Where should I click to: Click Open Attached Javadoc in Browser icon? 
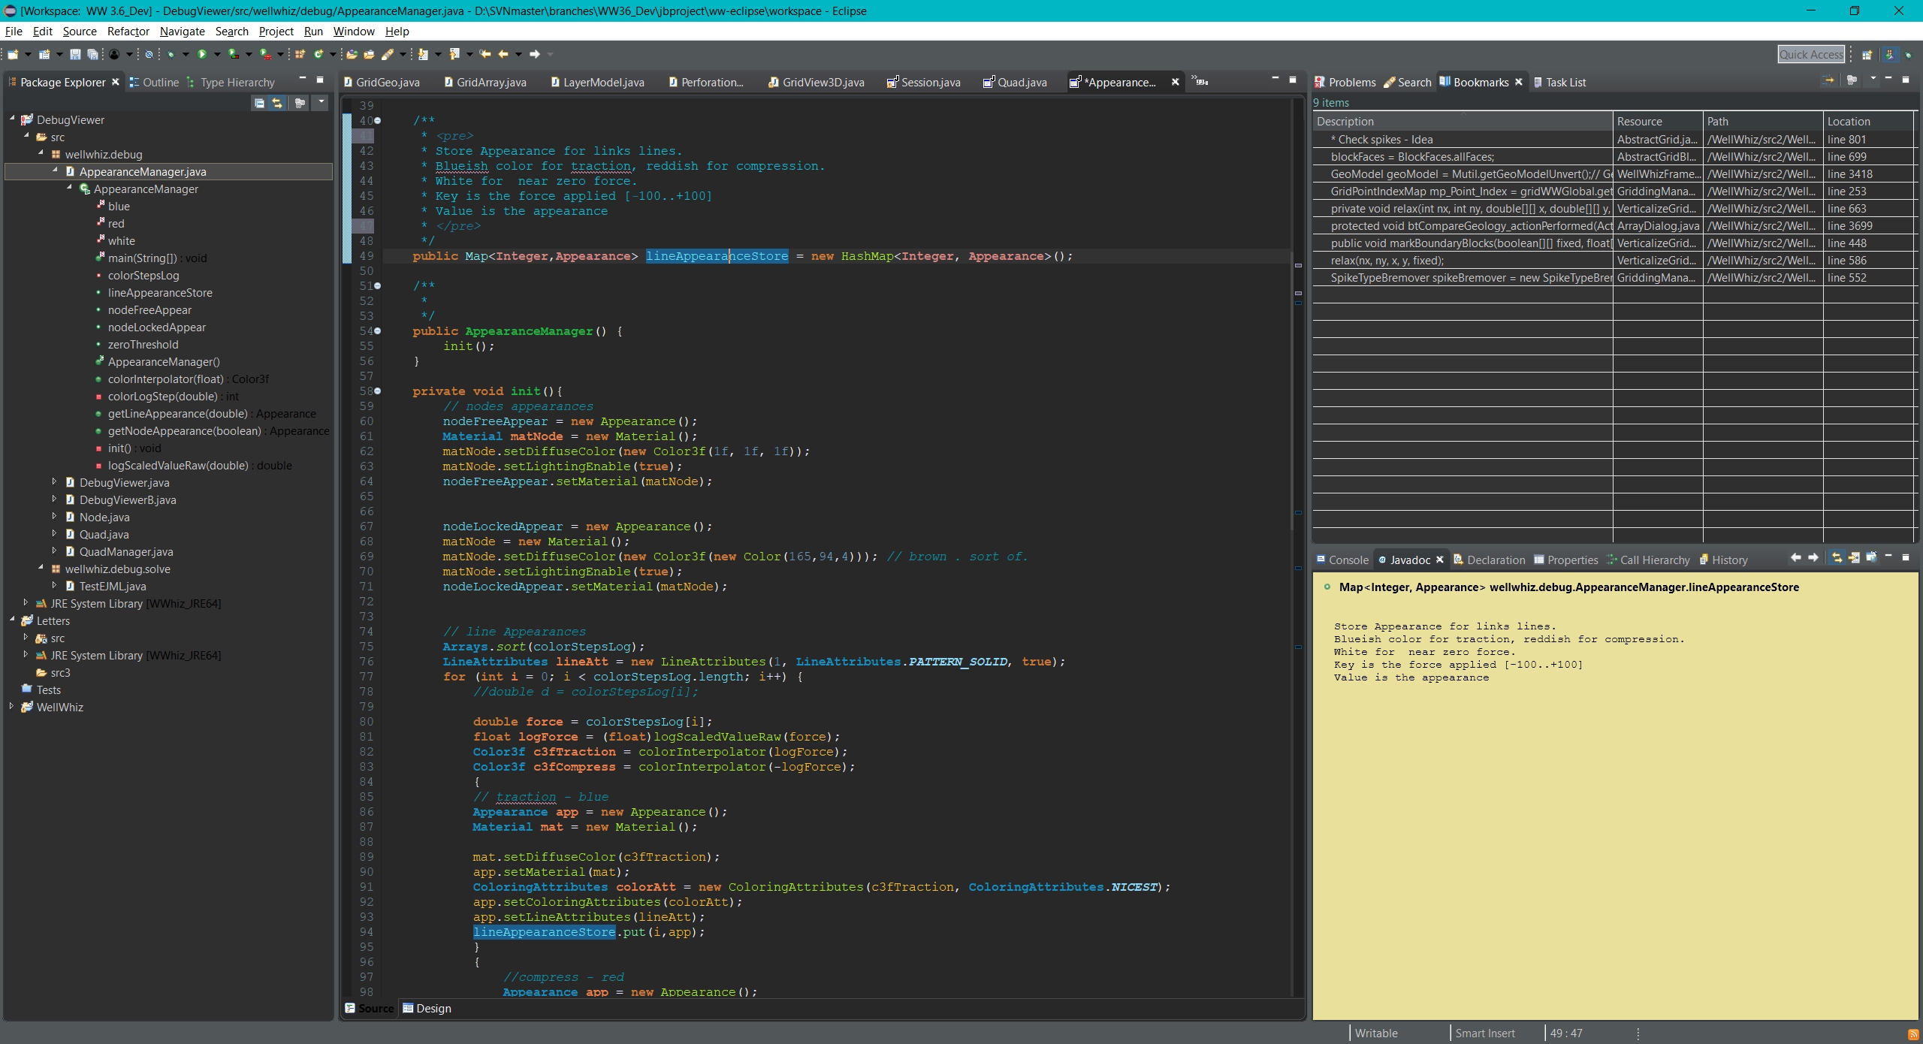point(1871,557)
